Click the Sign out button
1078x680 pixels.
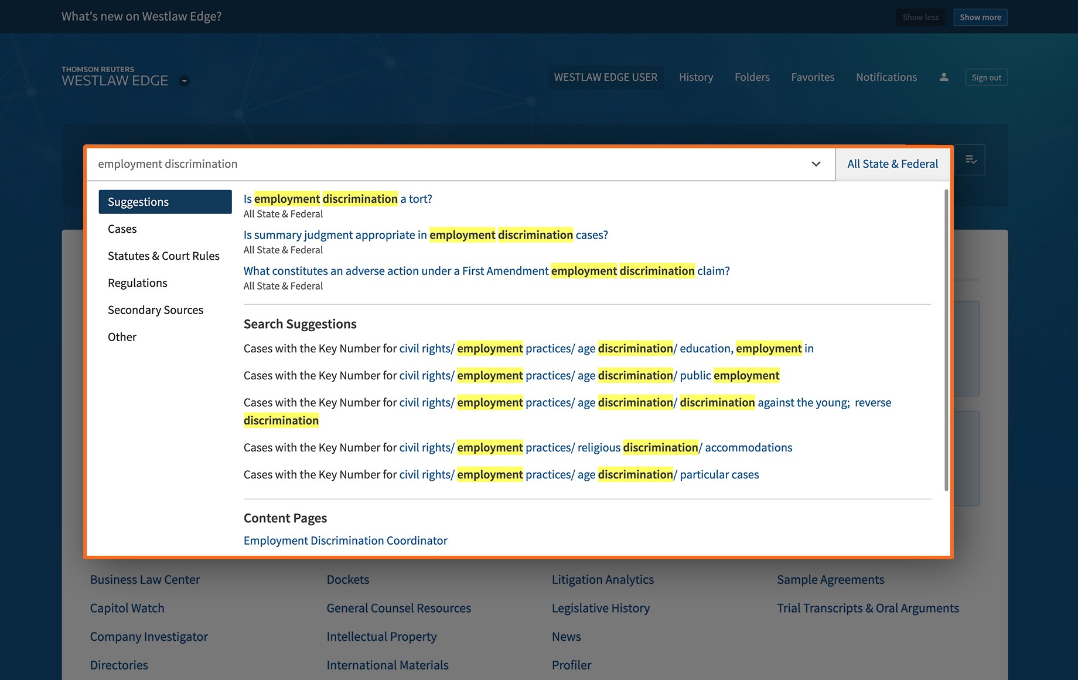pos(986,77)
